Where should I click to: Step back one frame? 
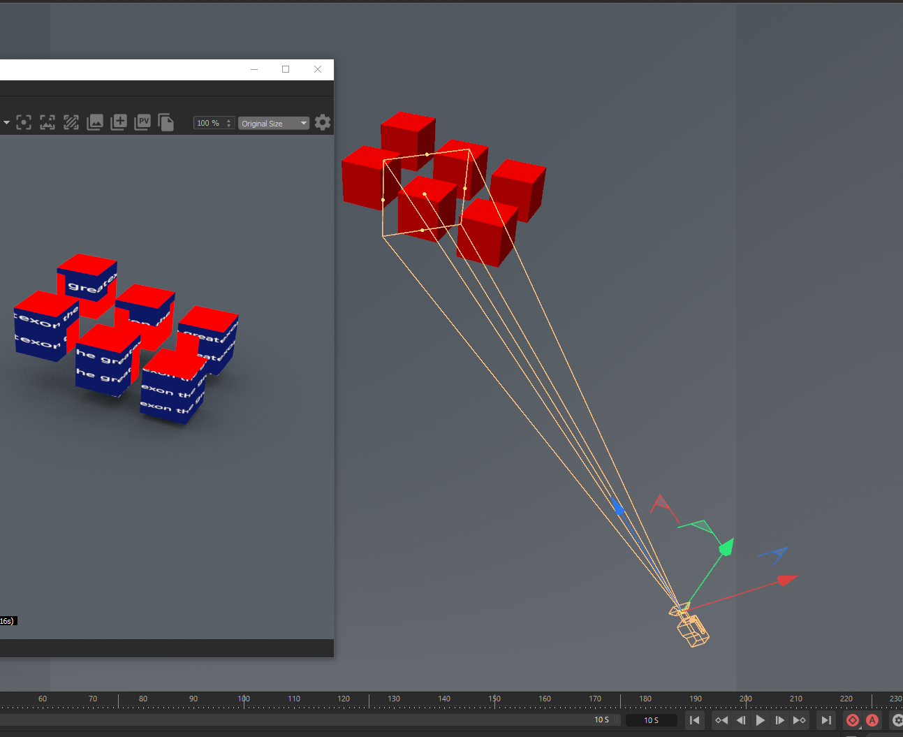[741, 720]
